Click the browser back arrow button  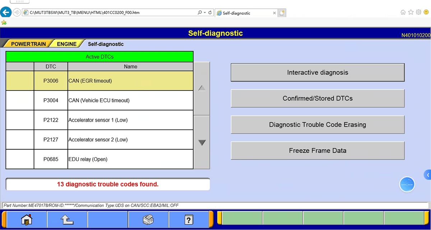click(6, 13)
